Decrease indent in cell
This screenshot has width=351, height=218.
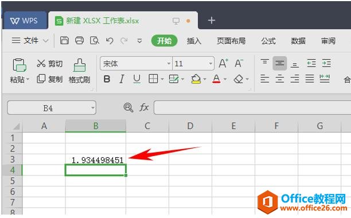coord(311,63)
